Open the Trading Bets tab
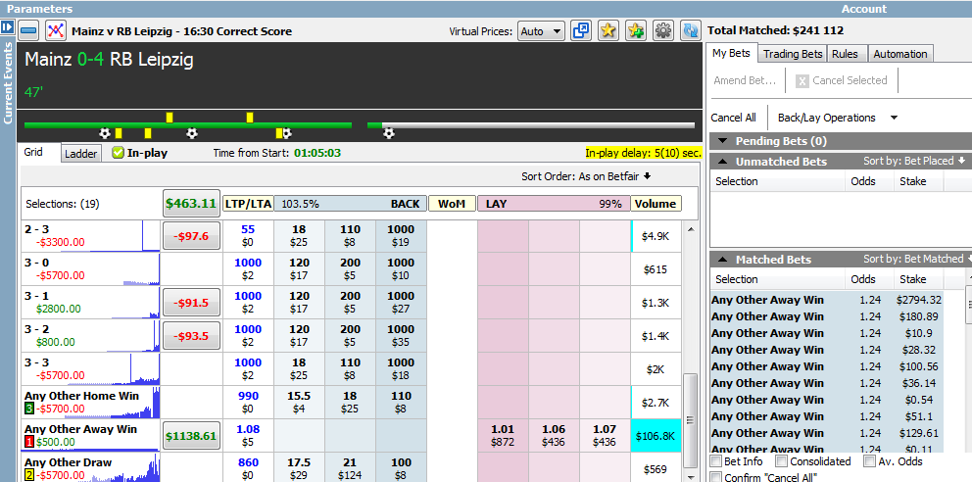 point(793,54)
